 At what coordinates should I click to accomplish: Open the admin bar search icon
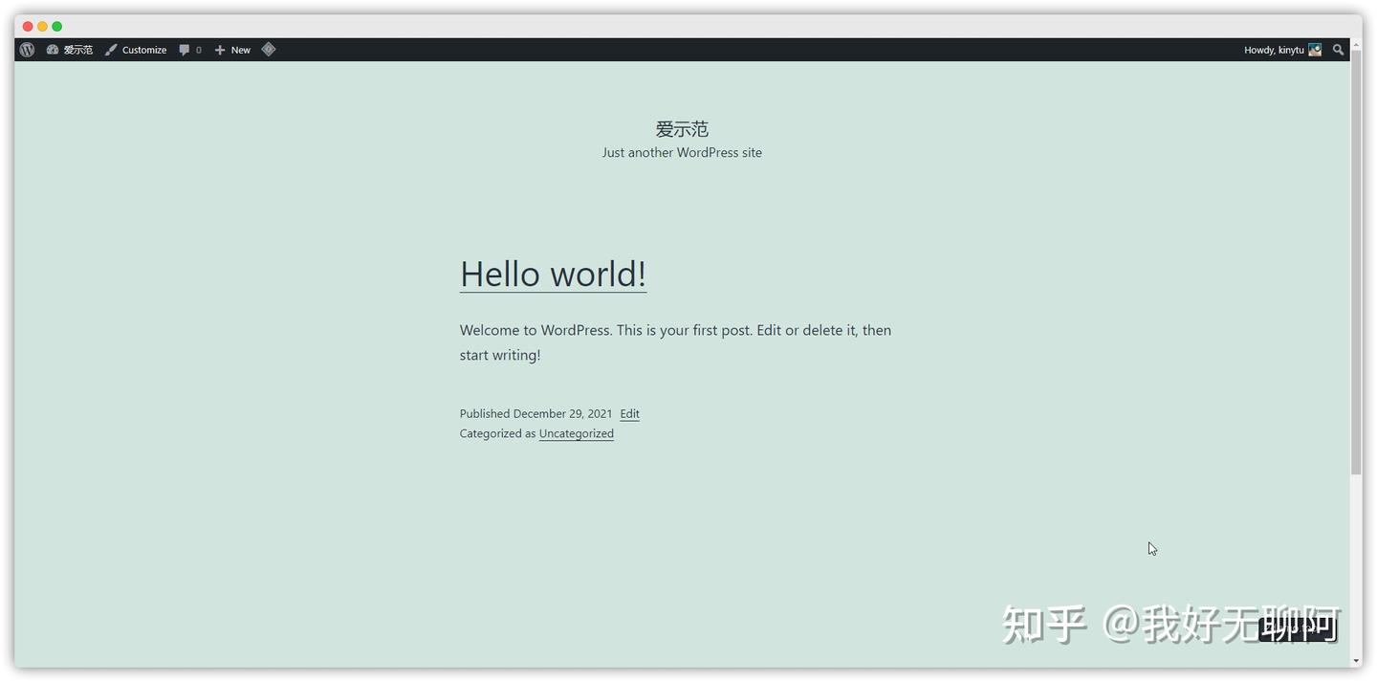pyautogui.click(x=1338, y=50)
